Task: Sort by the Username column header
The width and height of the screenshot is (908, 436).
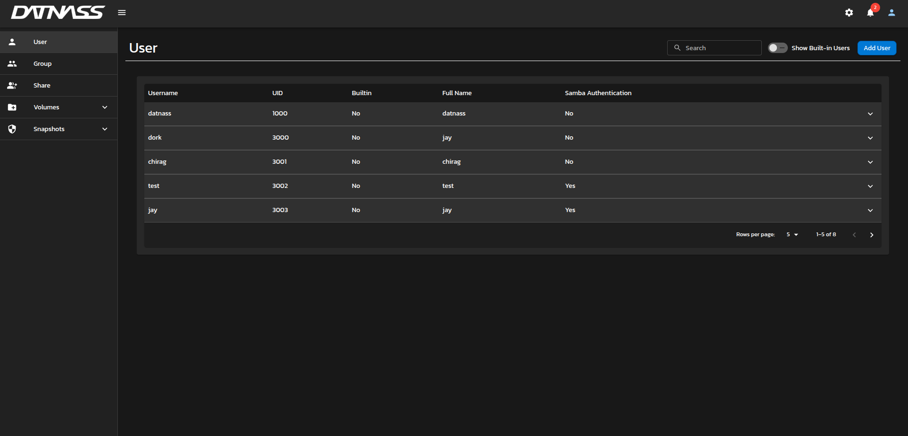Action: coord(163,93)
